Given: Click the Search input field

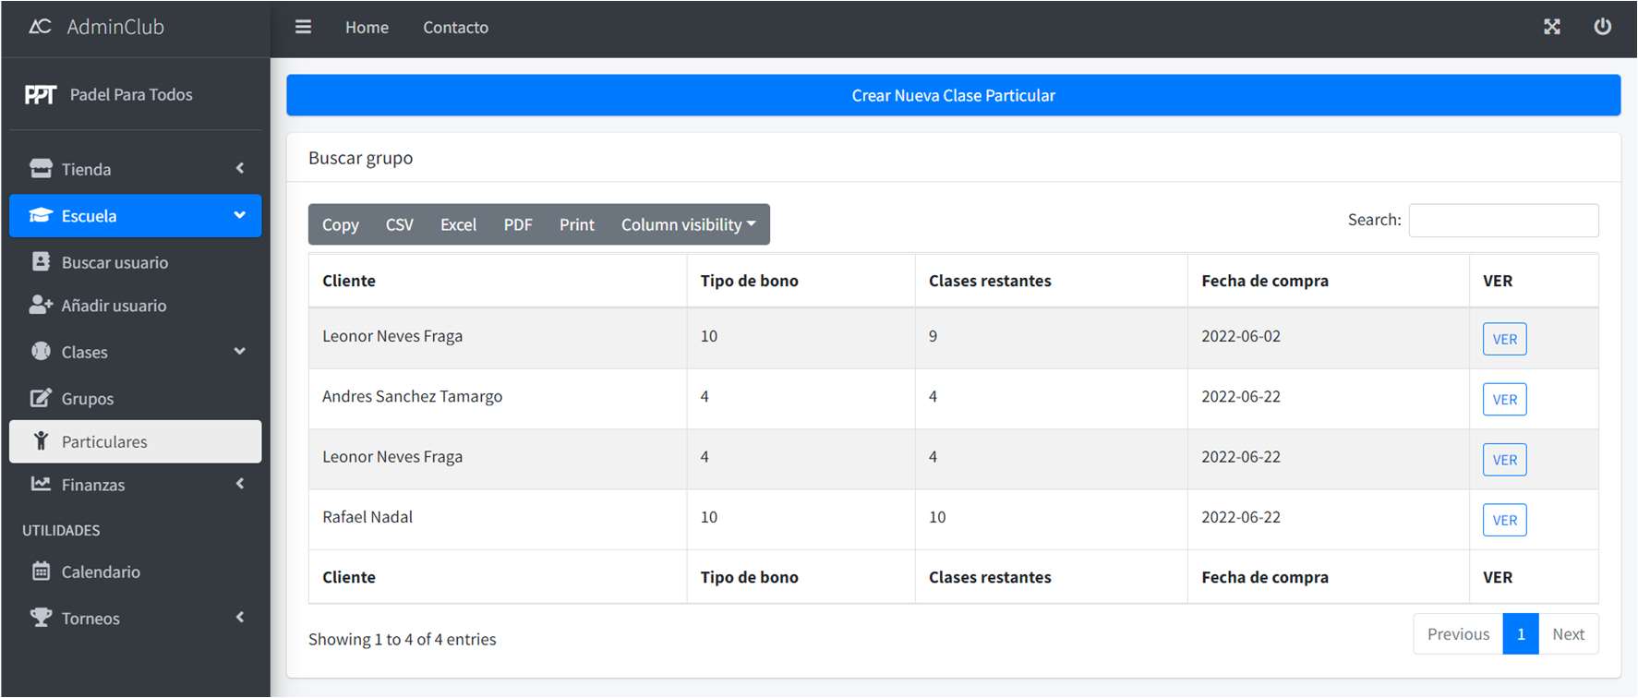Looking at the screenshot, I should [1504, 221].
